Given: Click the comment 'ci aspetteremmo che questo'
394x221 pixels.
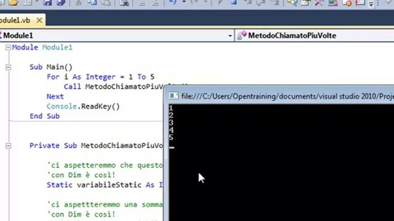Looking at the screenshot, I should pyautogui.click(x=105, y=165).
